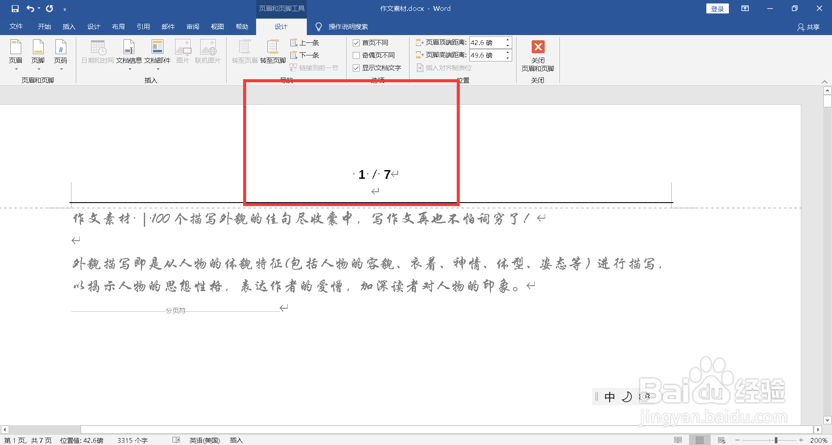Open the document 设计 tab beside 插入
The height and width of the screenshot is (445, 832).
click(x=94, y=27)
